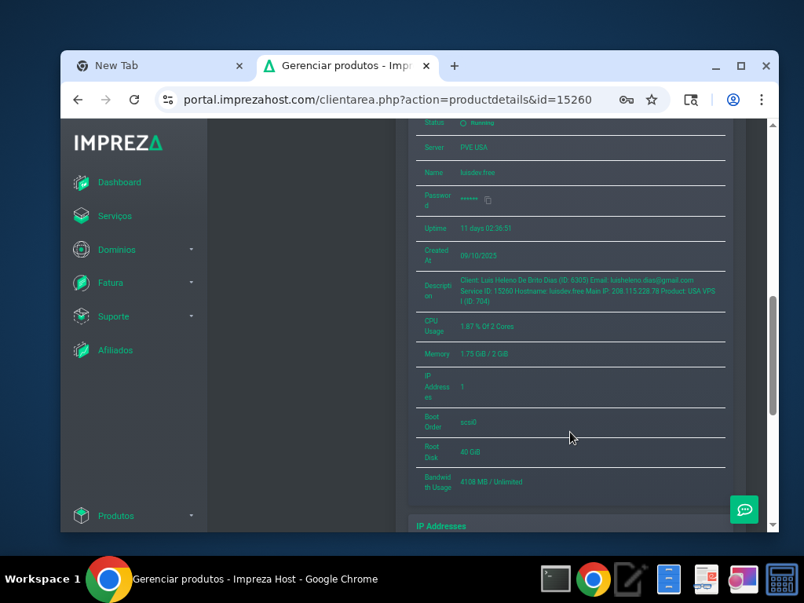The width and height of the screenshot is (804, 603).
Task: Copy the password with the copy icon
Action: (488, 200)
